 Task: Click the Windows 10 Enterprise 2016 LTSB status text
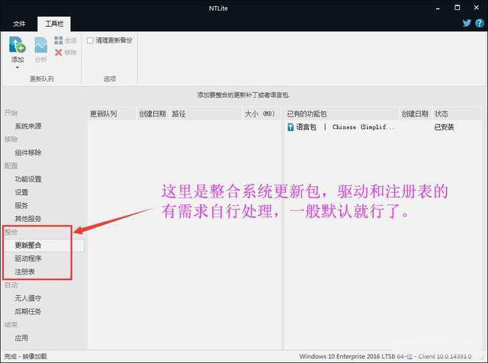point(385,356)
